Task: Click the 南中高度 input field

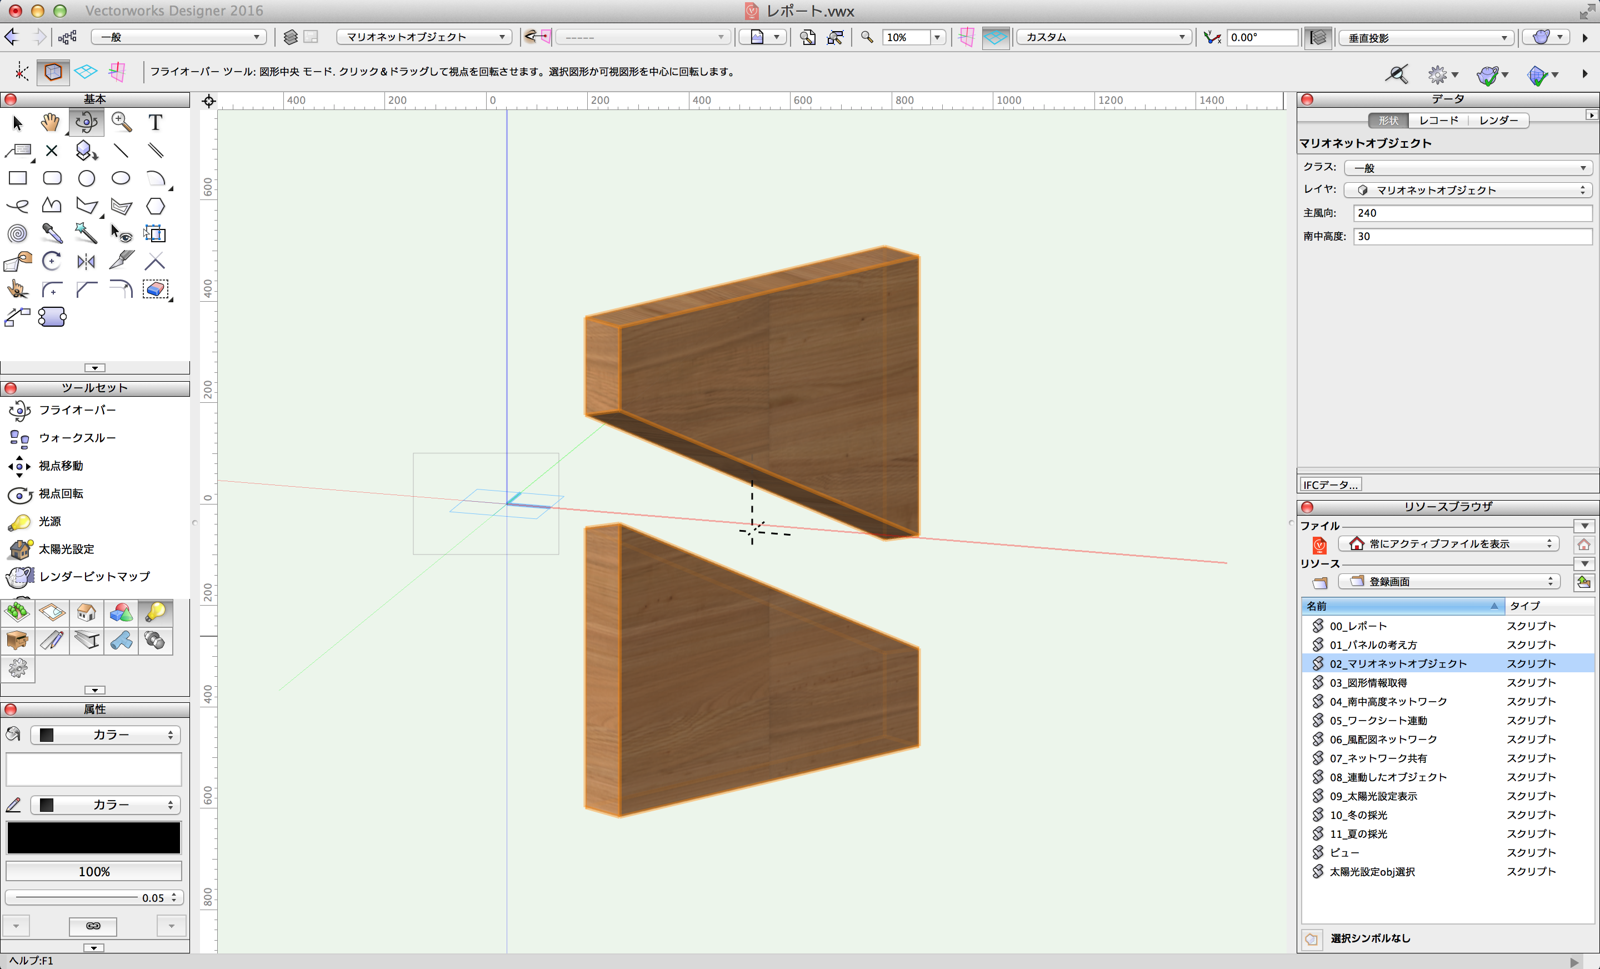Action: pyautogui.click(x=1472, y=236)
